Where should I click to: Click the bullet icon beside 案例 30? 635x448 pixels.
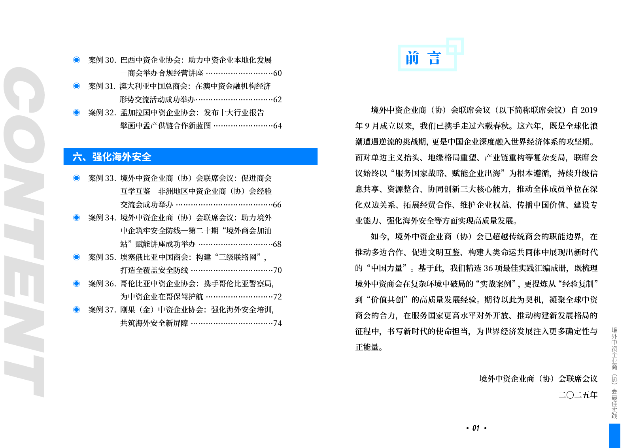[77, 60]
